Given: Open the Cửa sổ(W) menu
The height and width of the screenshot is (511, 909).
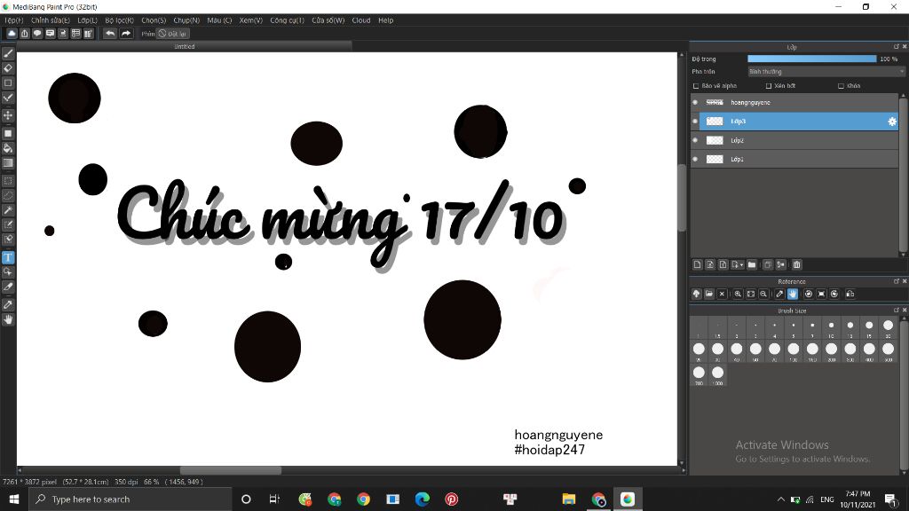Looking at the screenshot, I should click(328, 20).
